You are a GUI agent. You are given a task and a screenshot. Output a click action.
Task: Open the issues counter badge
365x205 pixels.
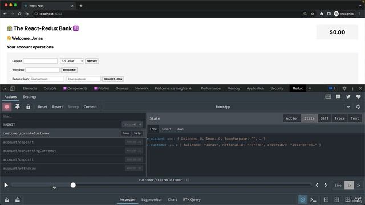(x=332, y=88)
